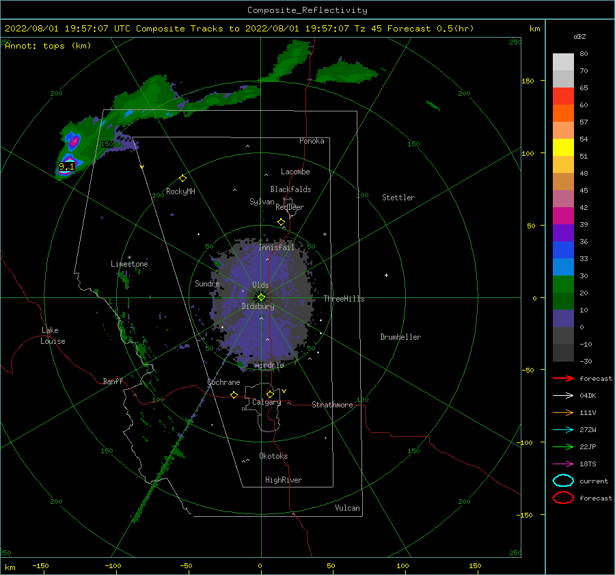Click the Olds city label
Screen dimensions: 615x575
pyautogui.click(x=260, y=285)
